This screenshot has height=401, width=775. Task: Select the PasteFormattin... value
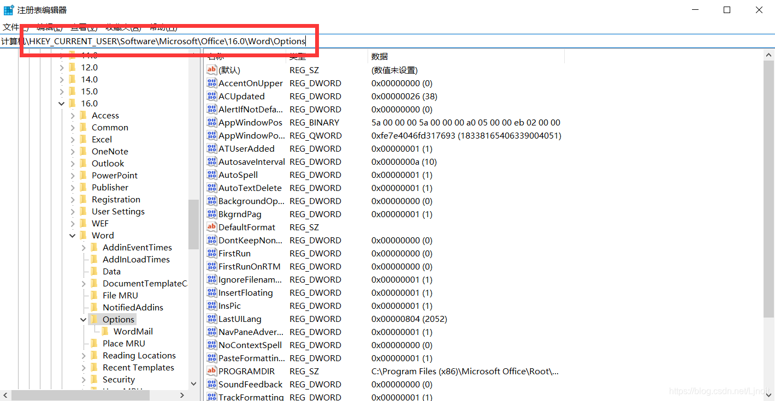click(251, 358)
